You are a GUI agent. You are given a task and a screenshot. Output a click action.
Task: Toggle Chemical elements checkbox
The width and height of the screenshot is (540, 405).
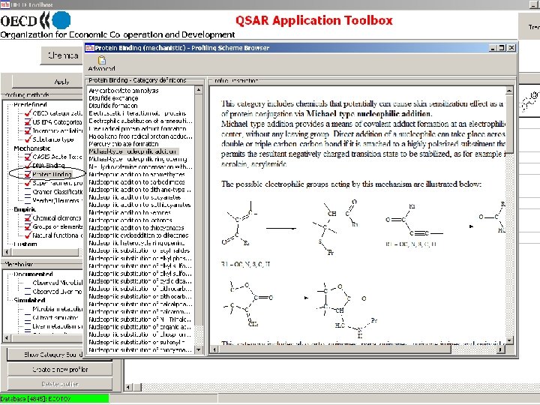(x=28, y=218)
